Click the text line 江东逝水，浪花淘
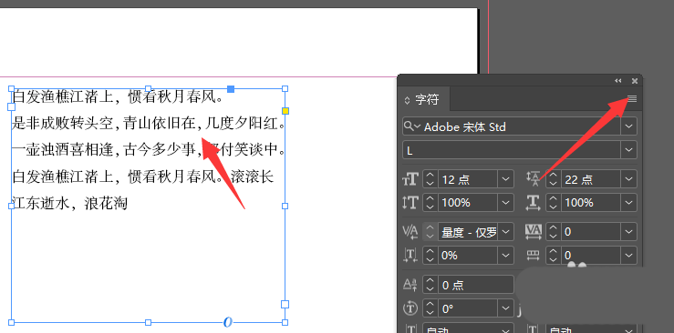This screenshot has width=674, height=333. tap(70, 203)
